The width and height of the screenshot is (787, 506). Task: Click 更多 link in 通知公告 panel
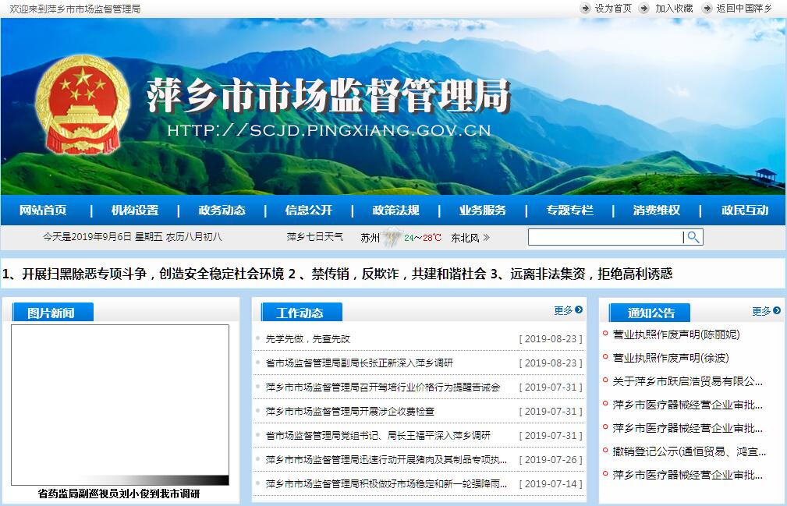[761, 311]
